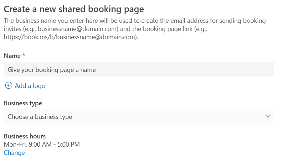Click the red required asterisk beside Name
288x163 pixels.
coord(24,55)
